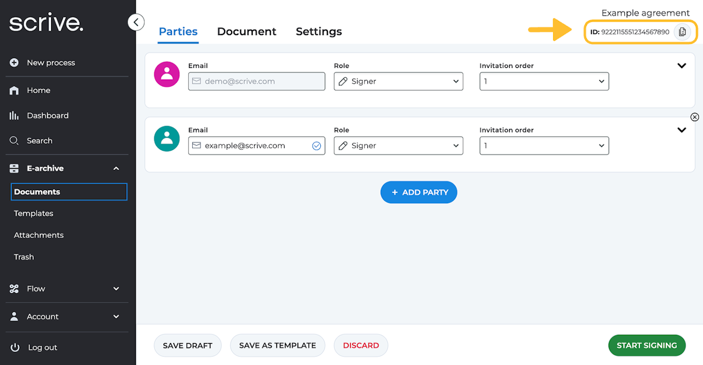Open Dashboard in the sidebar
This screenshot has height=365, width=703.
pyautogui.click(x=47, y=116)
